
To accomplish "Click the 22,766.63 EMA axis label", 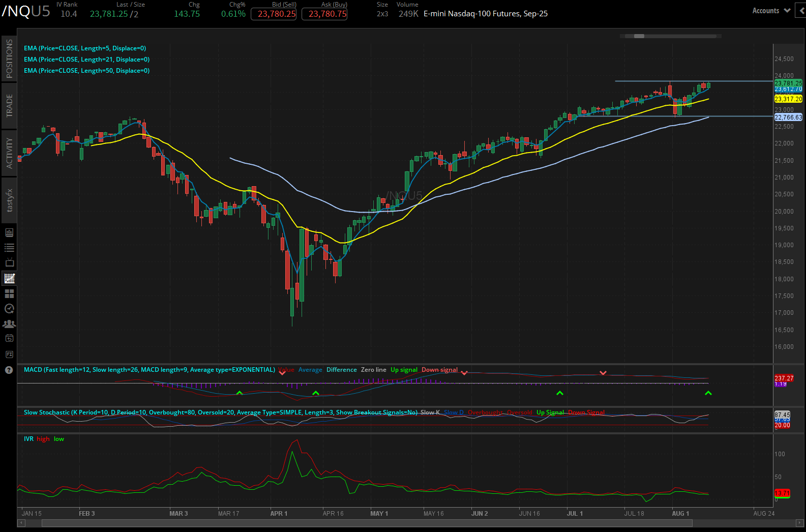I will point(788,117).
